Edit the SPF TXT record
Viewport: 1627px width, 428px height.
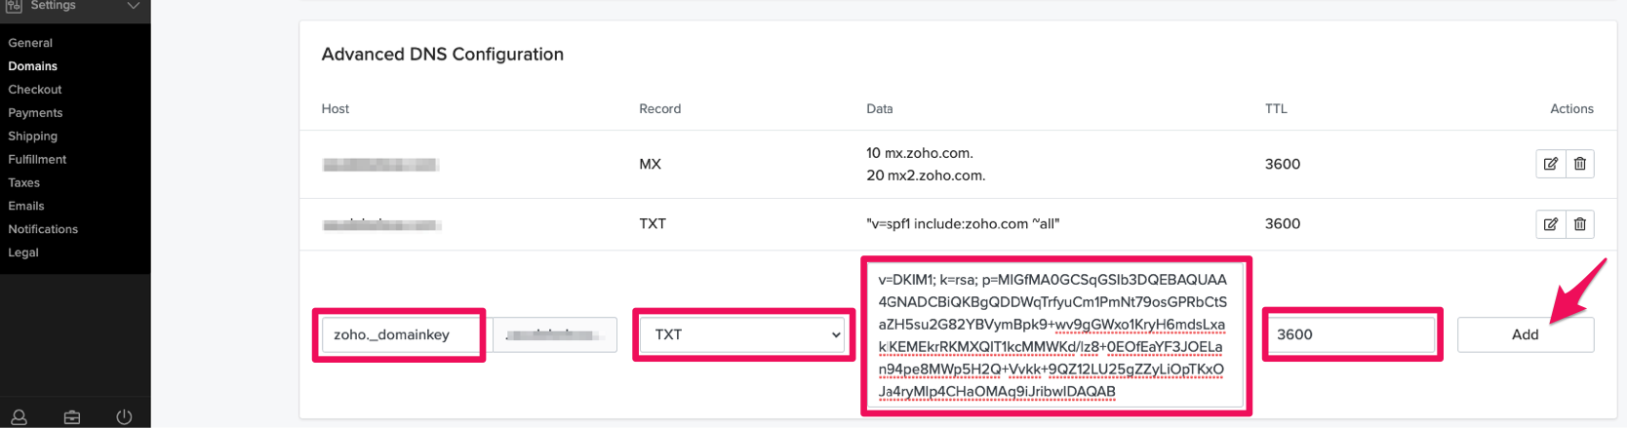pos(1550,224)
